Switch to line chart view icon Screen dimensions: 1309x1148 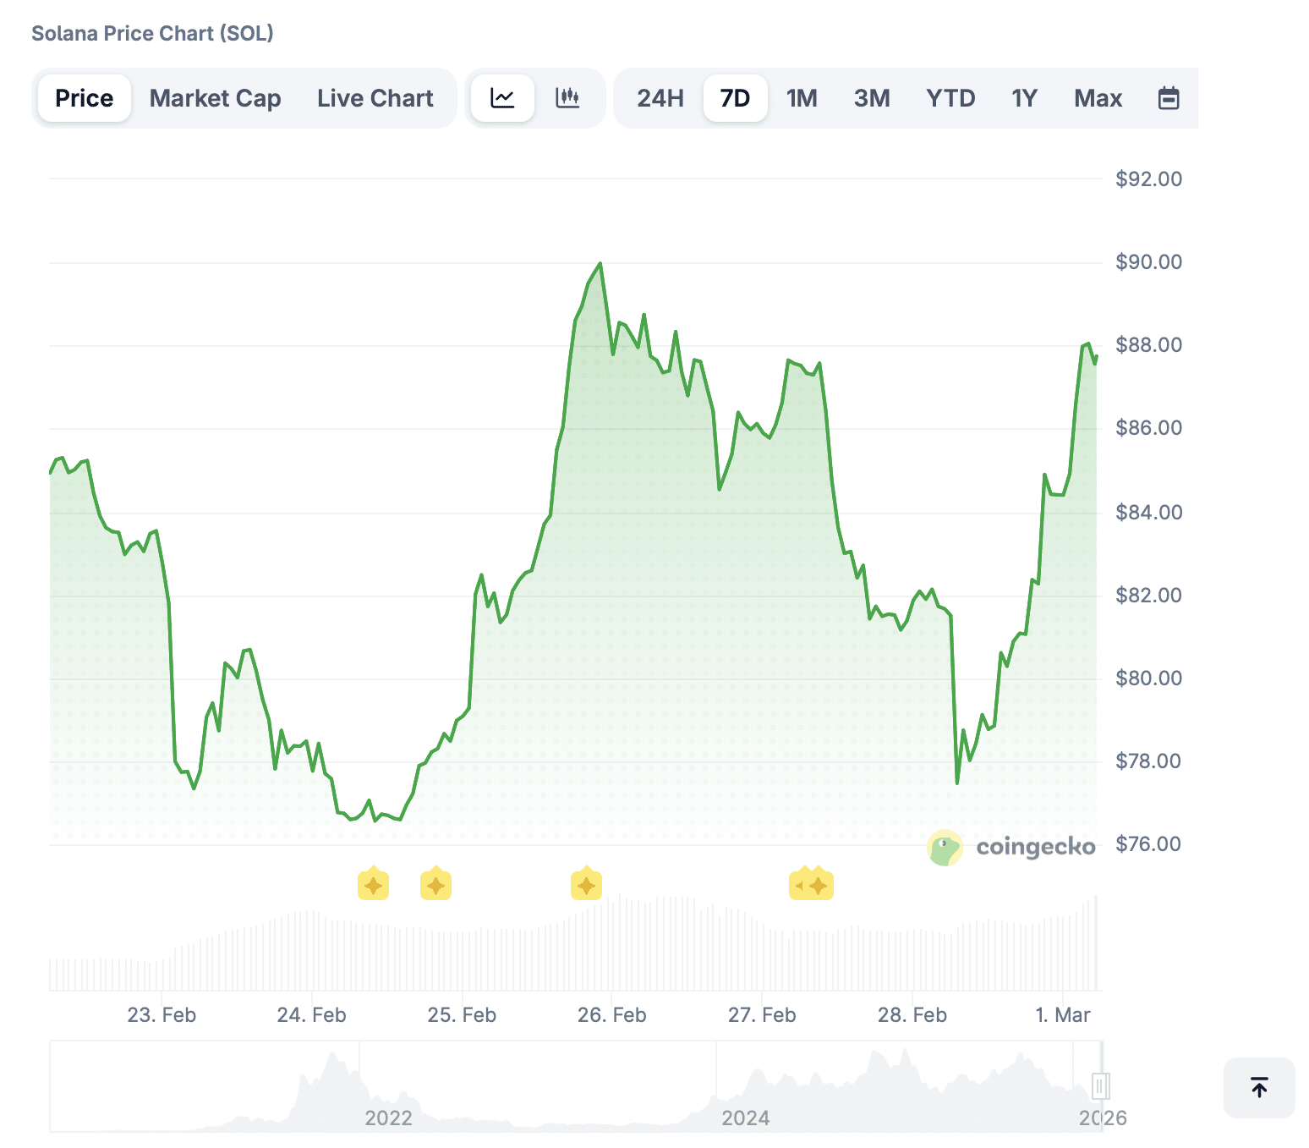(502, 98)
